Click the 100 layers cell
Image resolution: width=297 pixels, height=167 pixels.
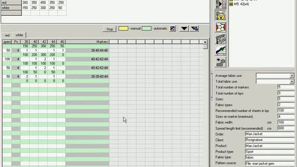point(7,59)
